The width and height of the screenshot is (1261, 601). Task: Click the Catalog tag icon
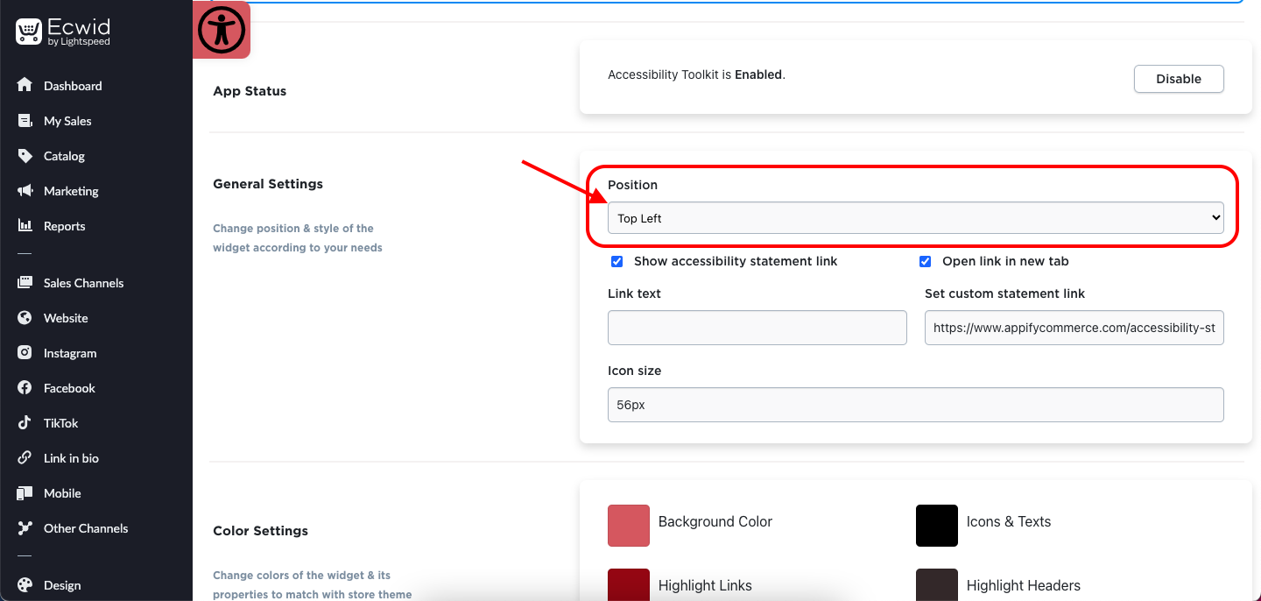(x=25, y=155)
